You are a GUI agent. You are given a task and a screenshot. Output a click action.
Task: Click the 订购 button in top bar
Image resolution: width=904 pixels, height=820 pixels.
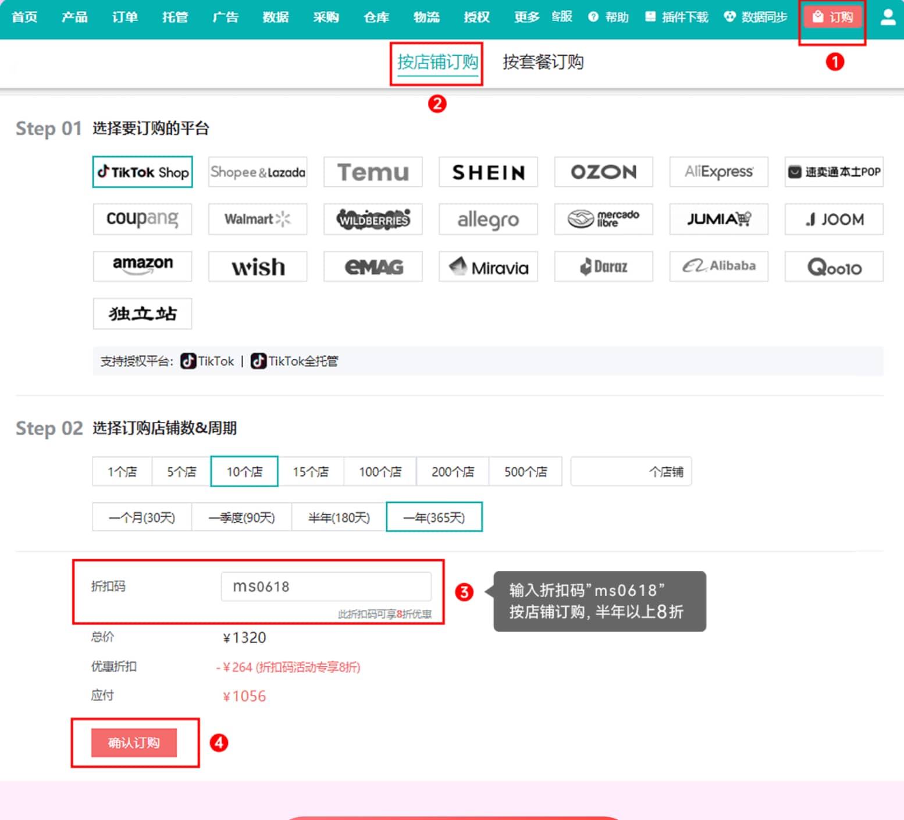coord(832,17)
